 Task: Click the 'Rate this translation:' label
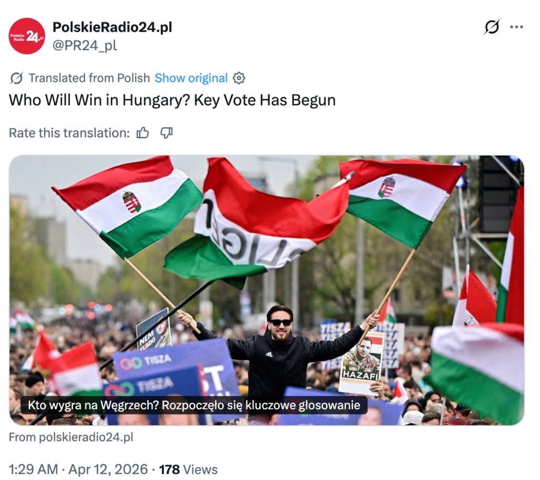pos(69,133)
